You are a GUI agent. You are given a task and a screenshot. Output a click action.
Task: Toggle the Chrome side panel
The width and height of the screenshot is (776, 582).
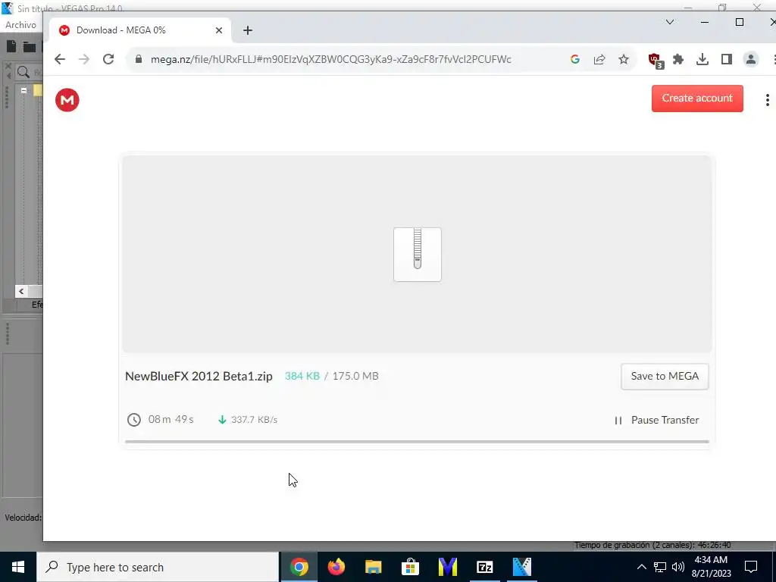coord(727,59)
